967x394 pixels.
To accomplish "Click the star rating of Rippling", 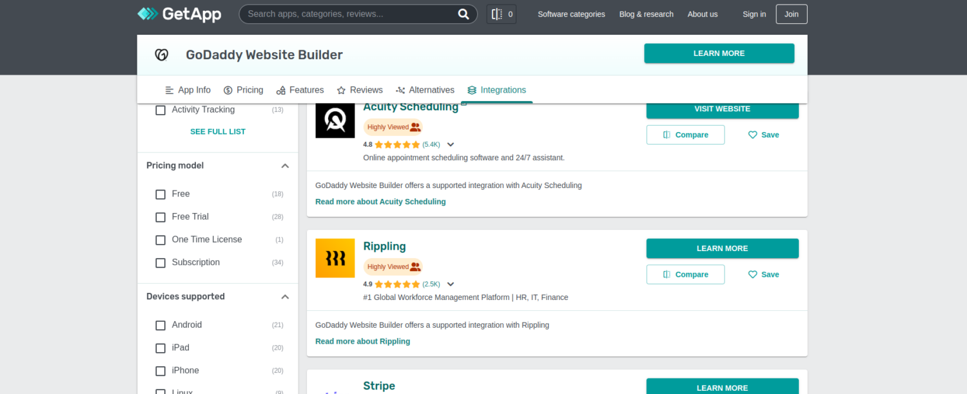I will click(x=397, y=285).
